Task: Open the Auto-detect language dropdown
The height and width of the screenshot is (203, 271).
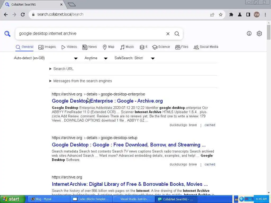Action: (x=46, y=58)
